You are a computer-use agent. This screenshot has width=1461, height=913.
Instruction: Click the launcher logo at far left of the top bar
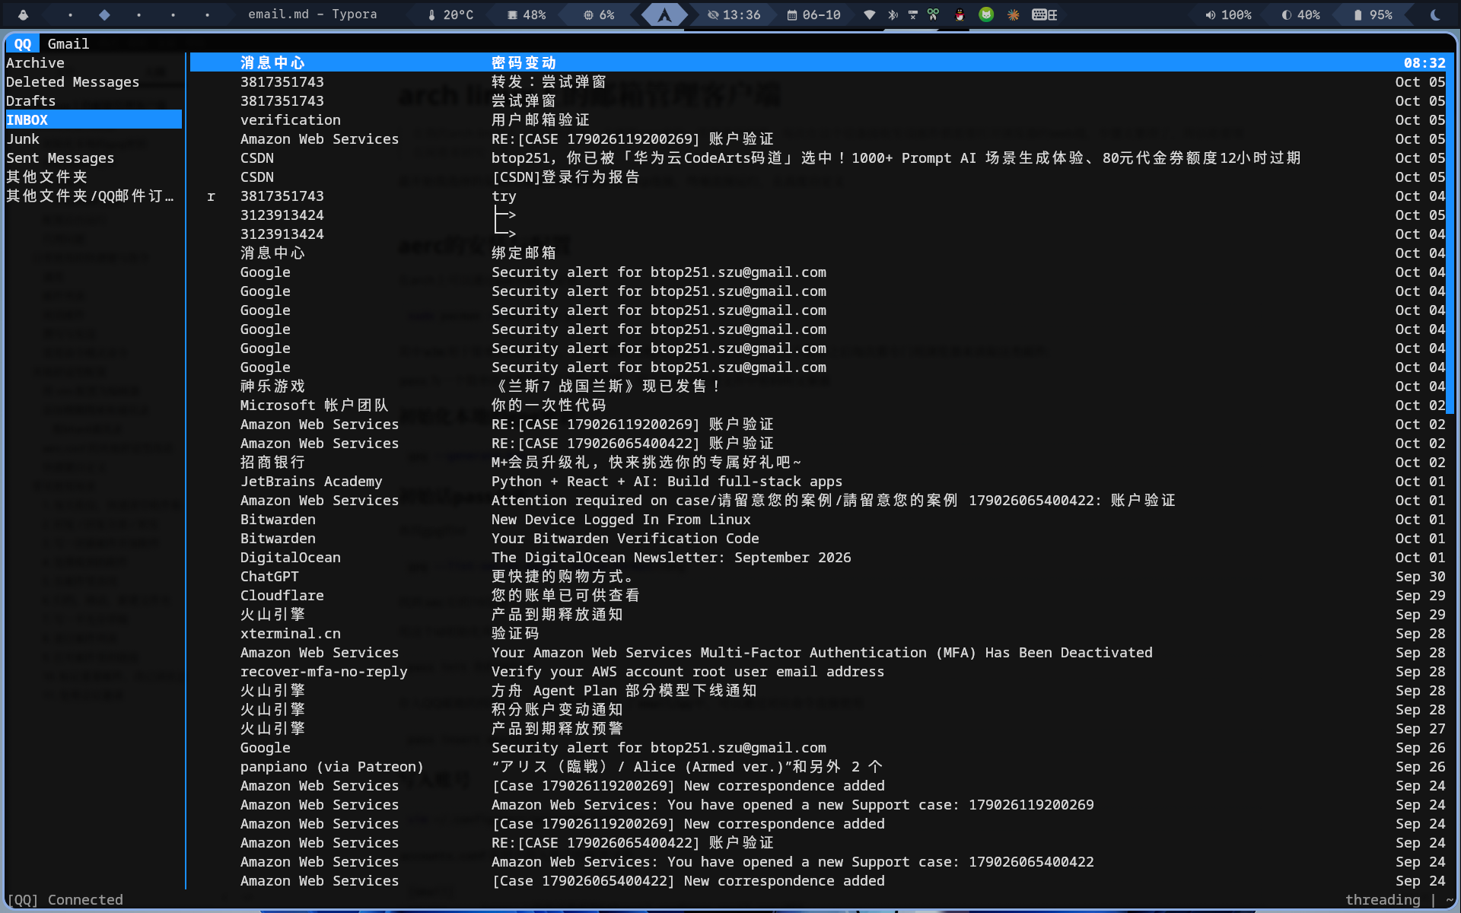click(x=23, y=14)
